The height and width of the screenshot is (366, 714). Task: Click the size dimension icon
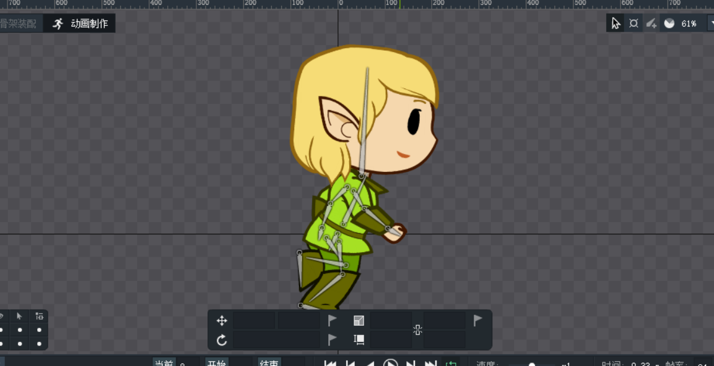(359, 339)
